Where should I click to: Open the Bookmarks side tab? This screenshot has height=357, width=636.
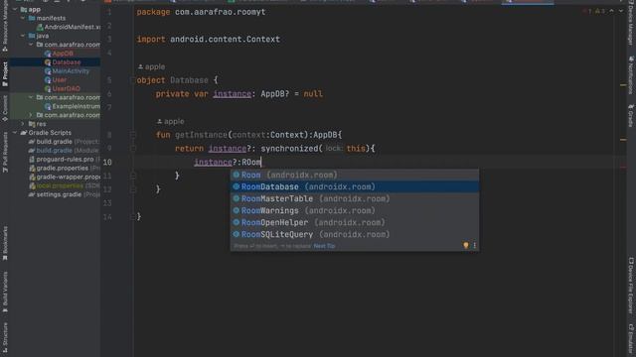click(x=5, y=243)
